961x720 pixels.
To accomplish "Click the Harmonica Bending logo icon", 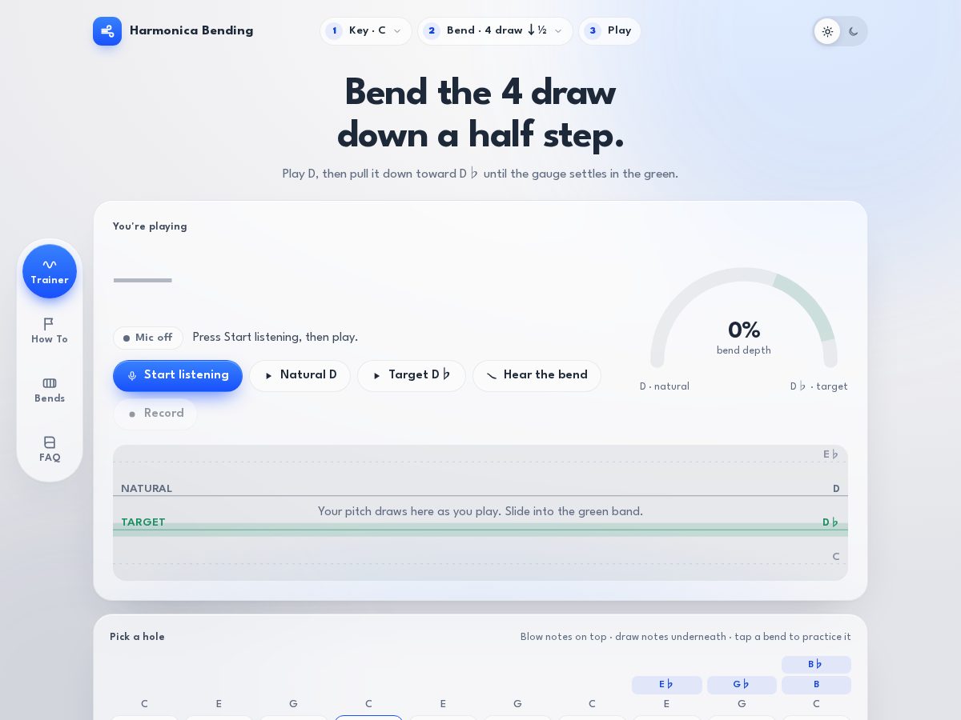I will (107, 31).
